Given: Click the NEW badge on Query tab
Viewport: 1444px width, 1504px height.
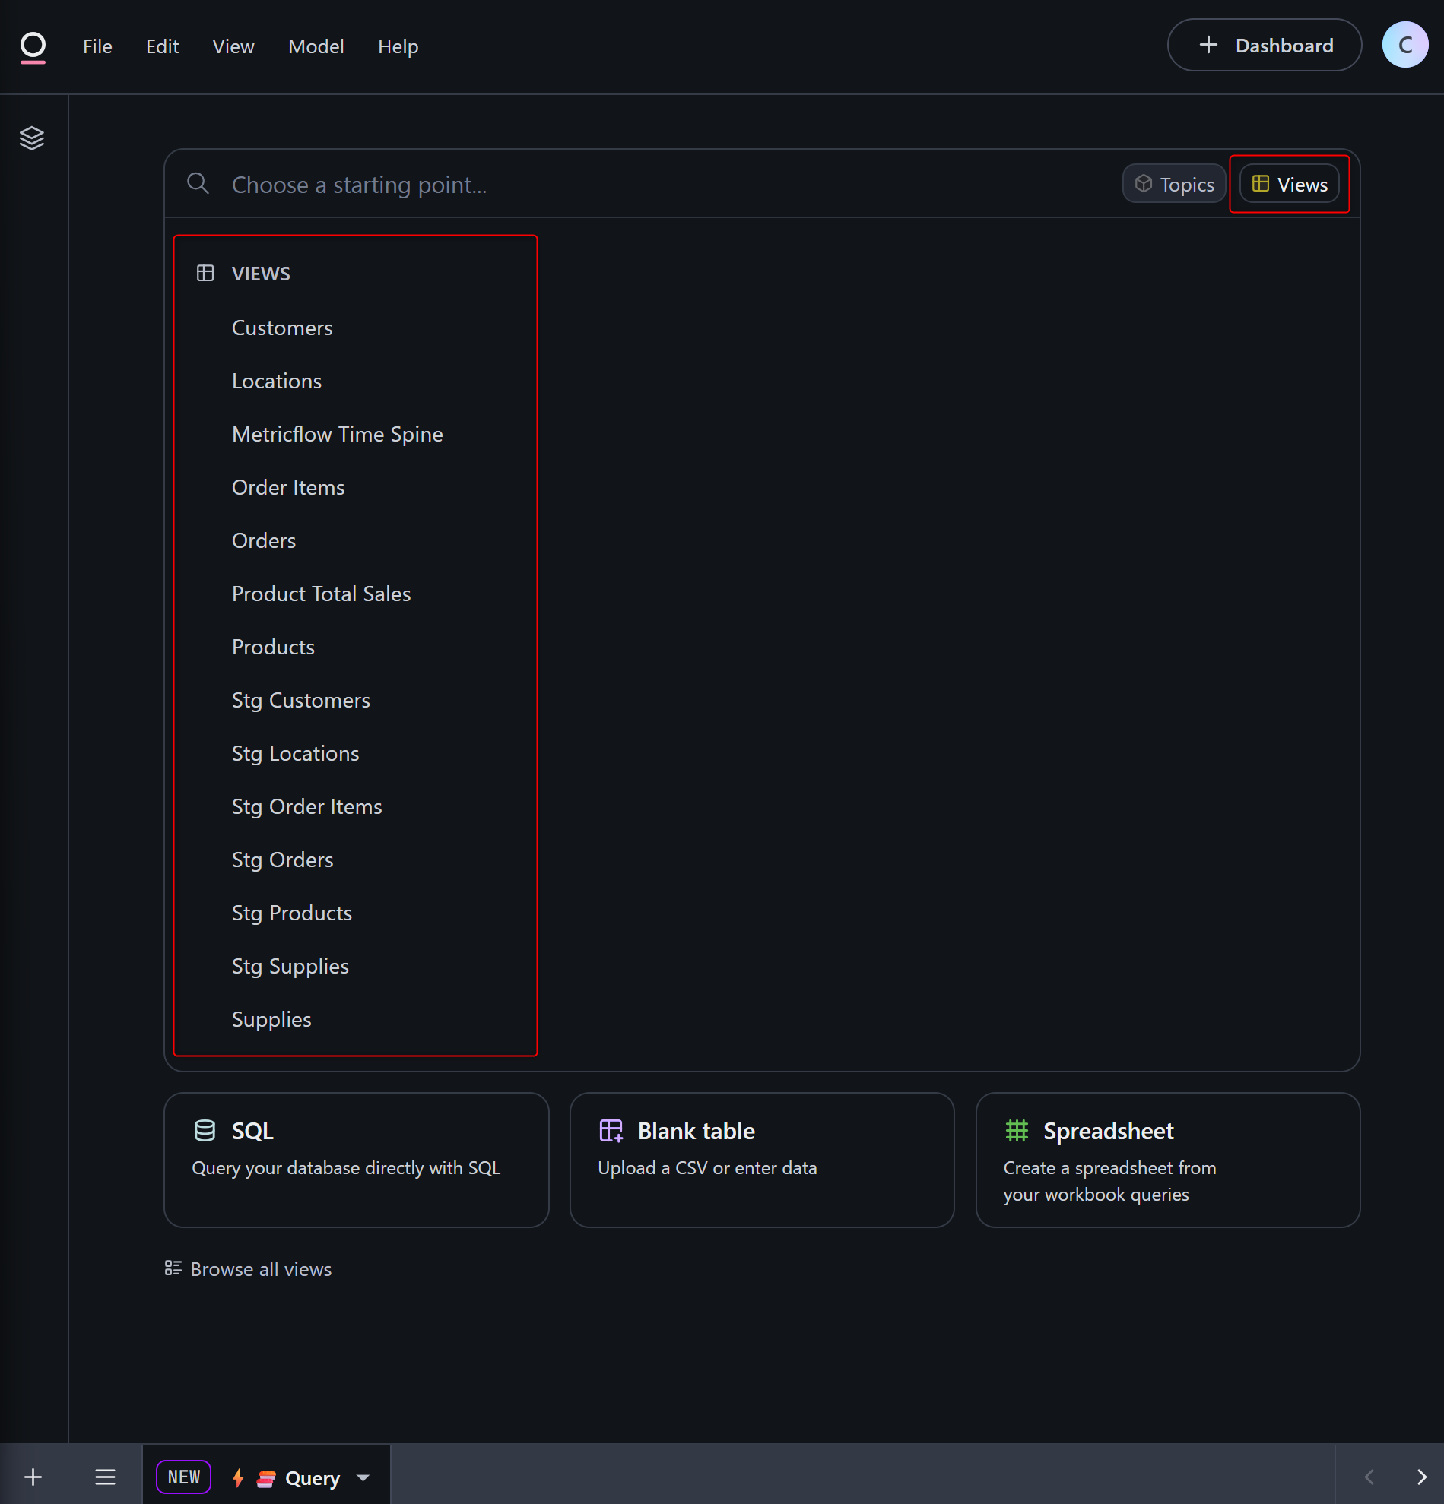Looking at the screenshot, I should coord(183,1477).
